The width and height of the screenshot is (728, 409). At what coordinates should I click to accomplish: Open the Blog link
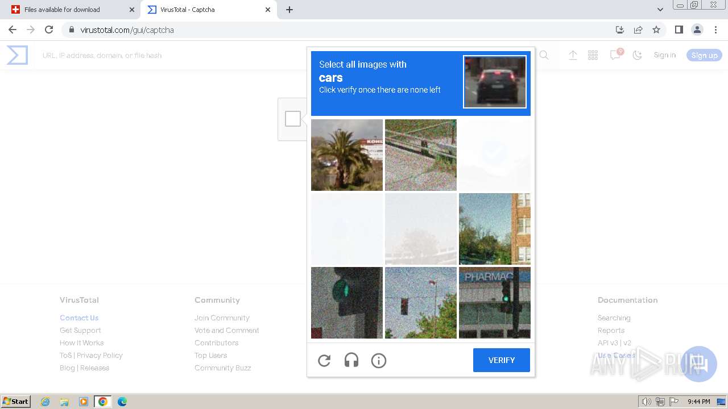[67, 368]
